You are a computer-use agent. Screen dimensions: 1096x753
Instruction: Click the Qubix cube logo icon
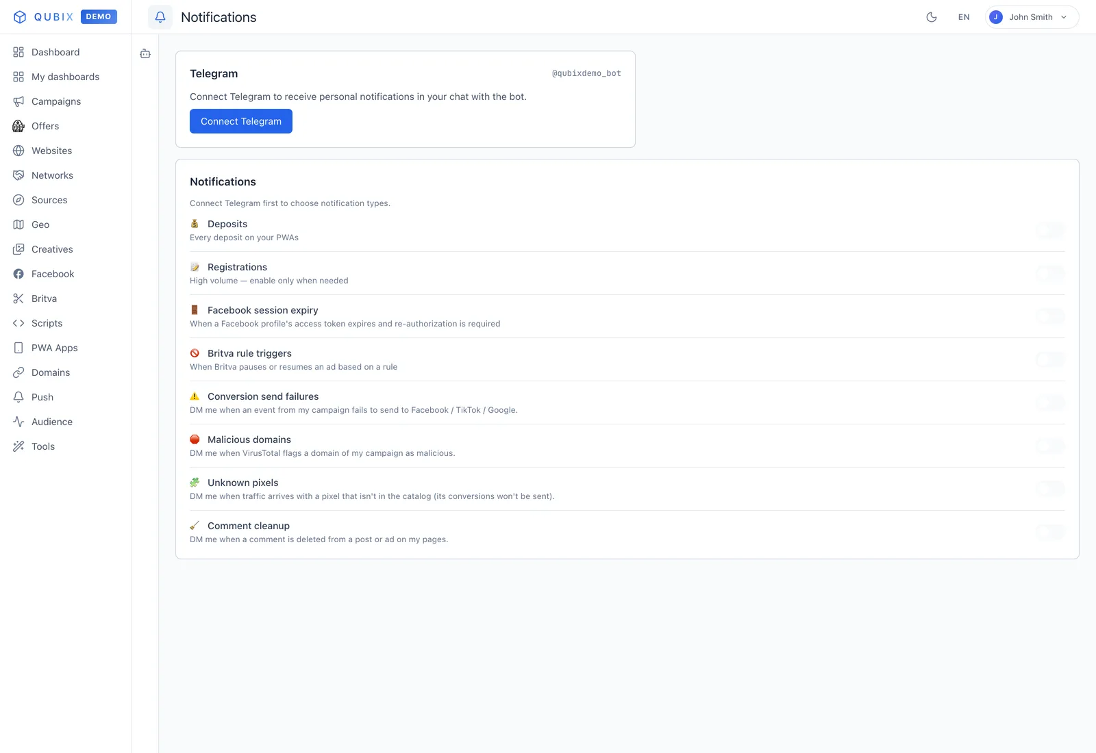coord(20,17)
